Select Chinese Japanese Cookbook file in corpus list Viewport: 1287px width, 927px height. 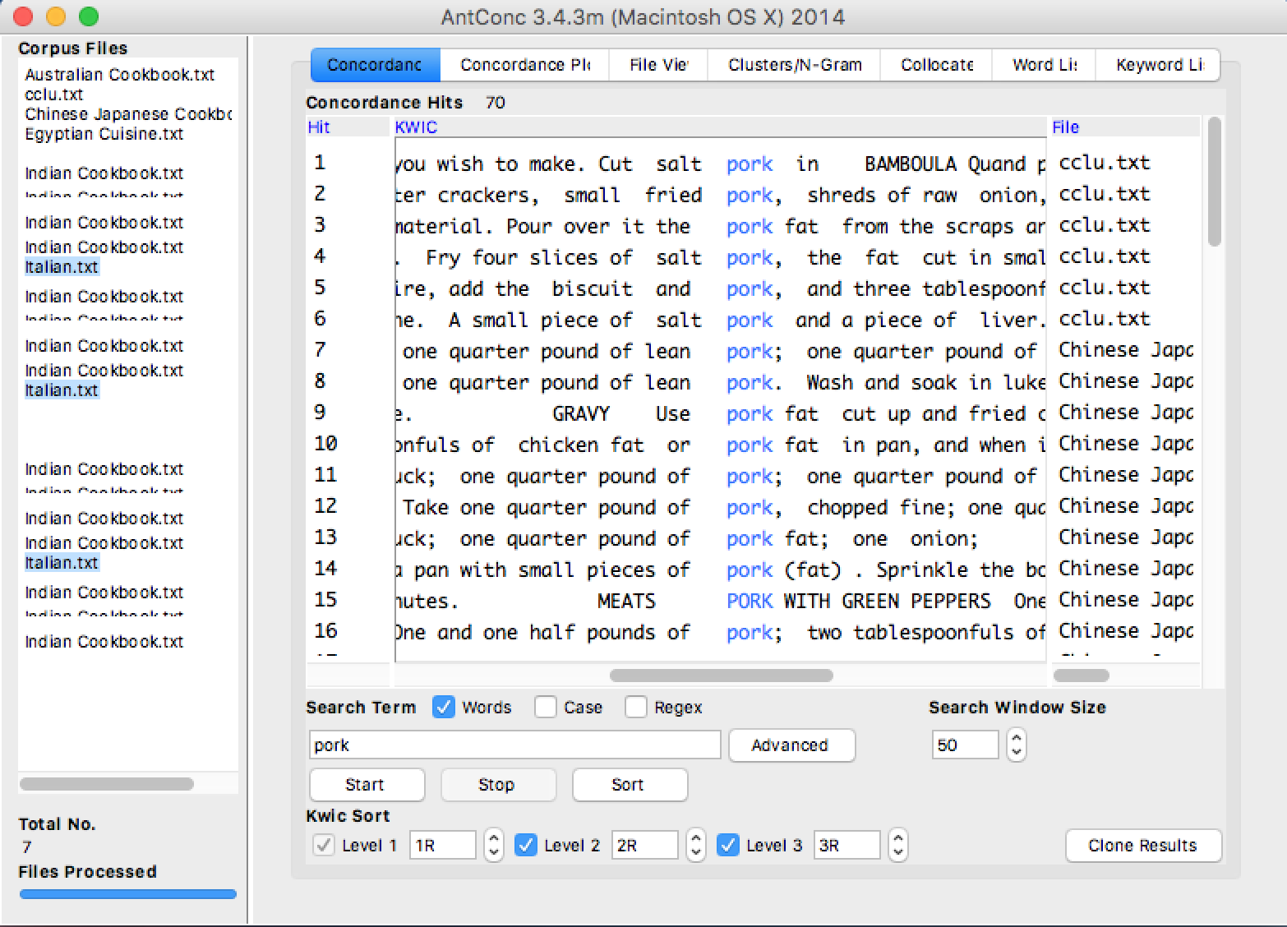click(127, 114)
